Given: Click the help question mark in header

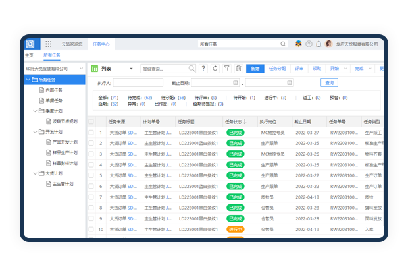Looking at the screenshot, I should pyautogui.click(x=309, y=44).
